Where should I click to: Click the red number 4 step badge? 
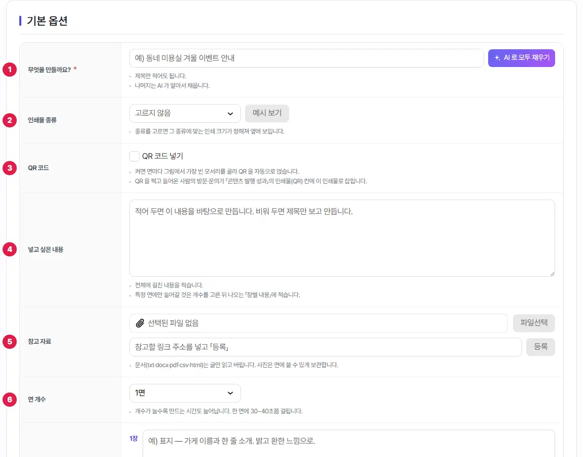10,249
